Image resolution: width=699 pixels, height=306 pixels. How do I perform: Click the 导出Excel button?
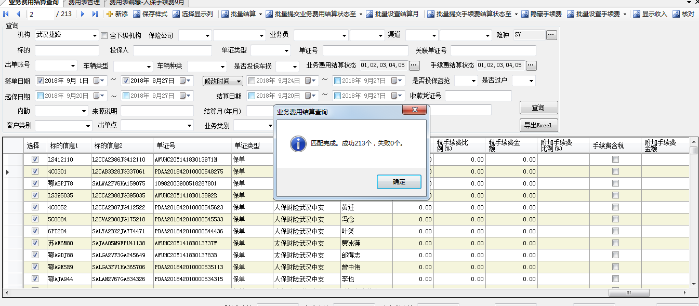pyautogui.click(x=538, y=126)
